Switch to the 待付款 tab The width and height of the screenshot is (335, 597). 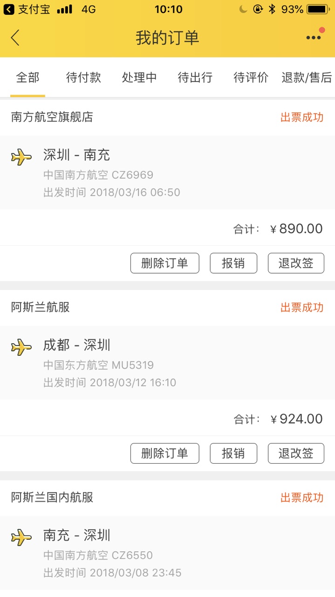(x=83, y=77)
